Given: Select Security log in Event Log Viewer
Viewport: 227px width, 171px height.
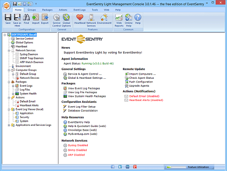Looking at the screenshot, I should pos(25,117).
